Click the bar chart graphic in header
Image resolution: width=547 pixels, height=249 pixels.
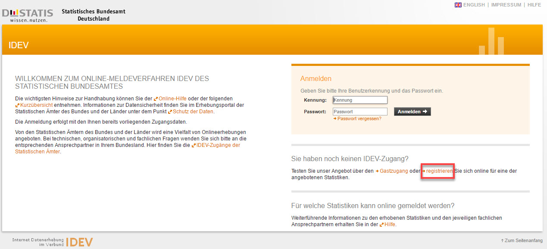[491, 41]
